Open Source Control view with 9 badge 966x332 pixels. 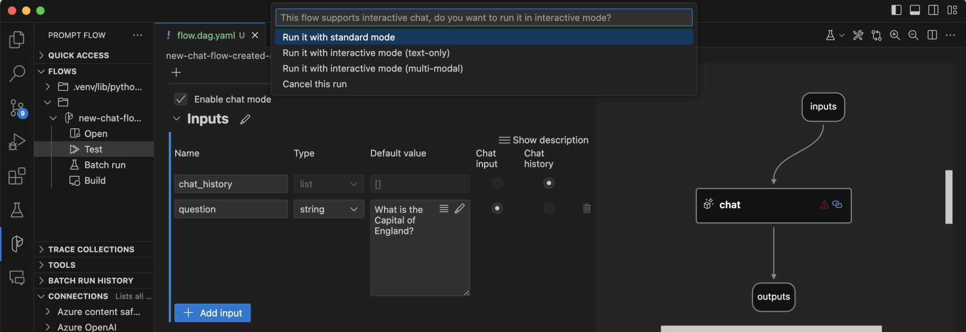[17, 108]
